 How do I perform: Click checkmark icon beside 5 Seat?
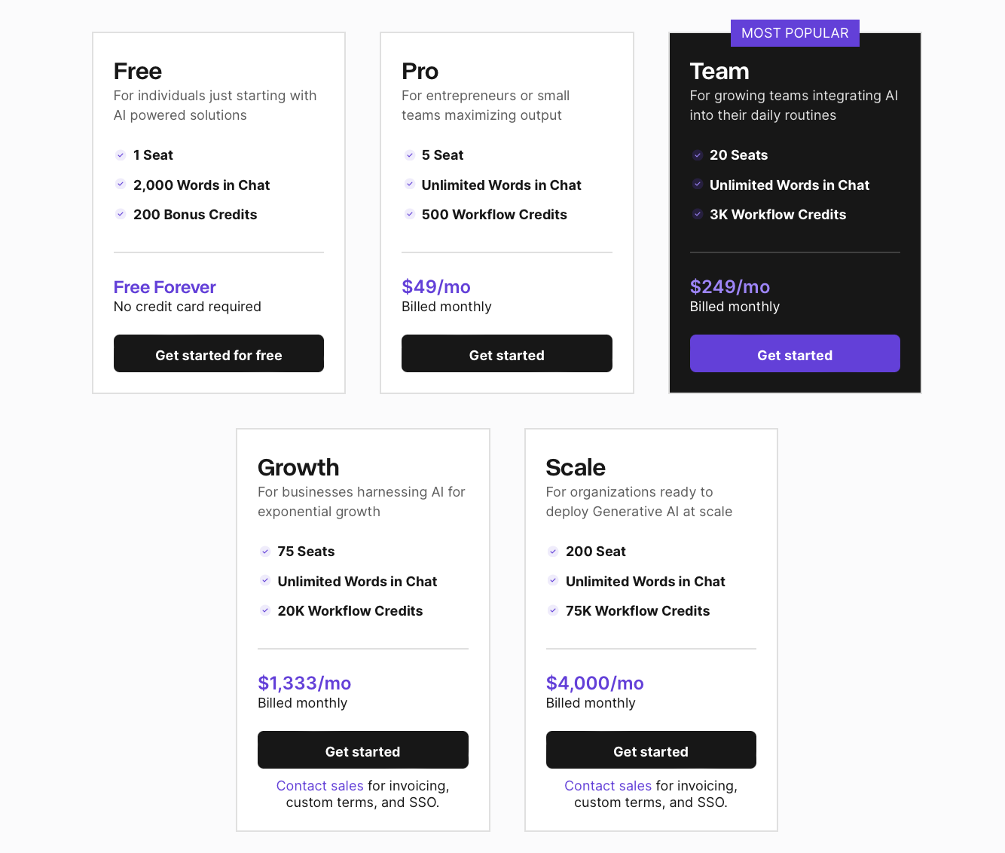409,155
